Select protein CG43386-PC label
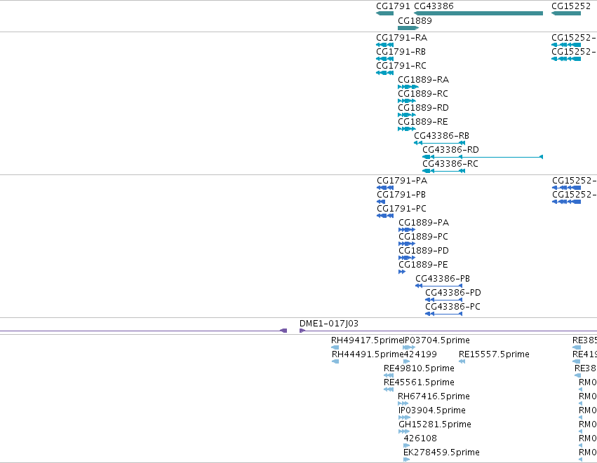 tap(452, 307)
